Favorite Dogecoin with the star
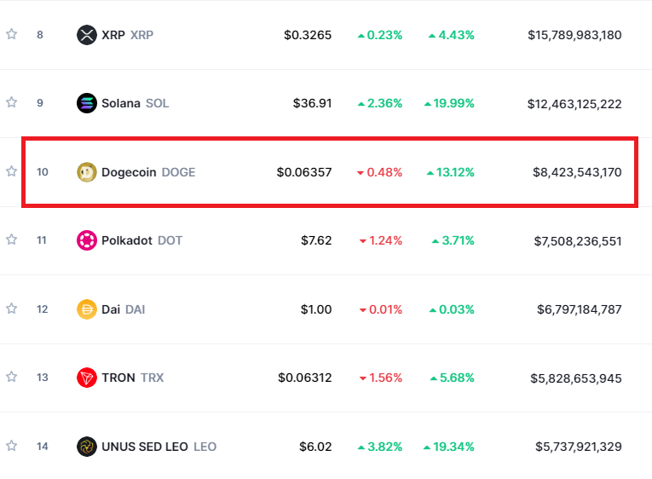 coord(12,171)
